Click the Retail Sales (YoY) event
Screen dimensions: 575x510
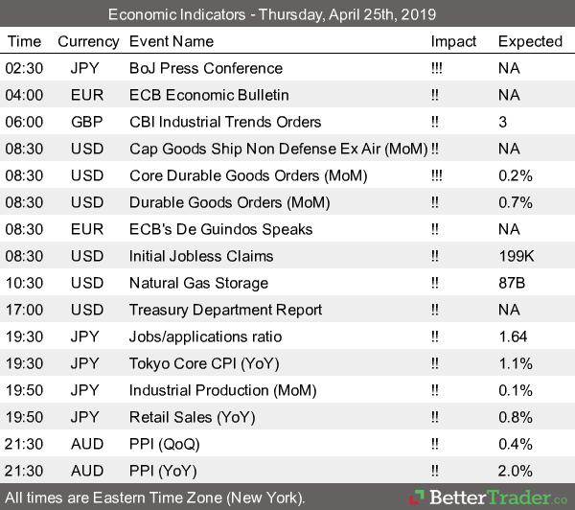pos(190,417)
